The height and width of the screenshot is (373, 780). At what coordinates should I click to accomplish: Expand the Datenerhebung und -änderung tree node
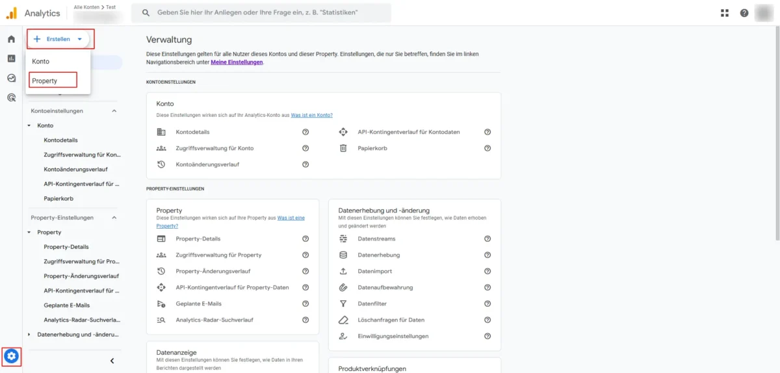(29, 335)
